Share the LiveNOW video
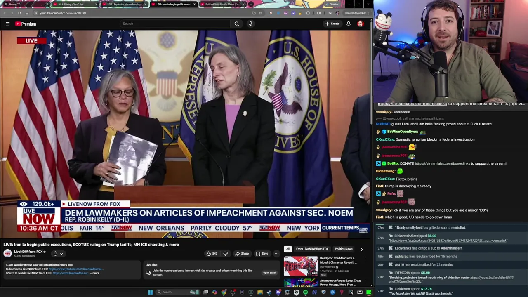 point(242,254)
